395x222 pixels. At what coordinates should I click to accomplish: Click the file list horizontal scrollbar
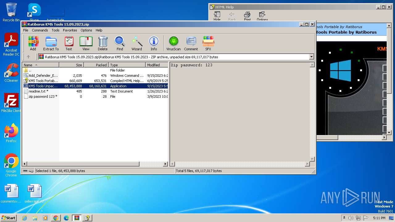coord(83,164)
